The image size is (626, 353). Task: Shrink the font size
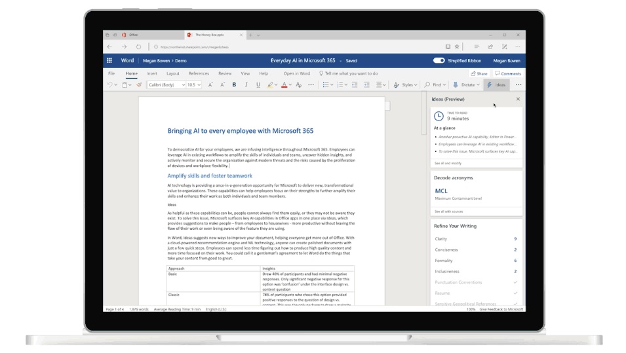point(222,85)
